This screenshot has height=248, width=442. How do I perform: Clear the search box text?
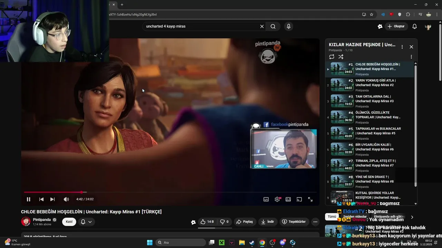pos(262,26)
